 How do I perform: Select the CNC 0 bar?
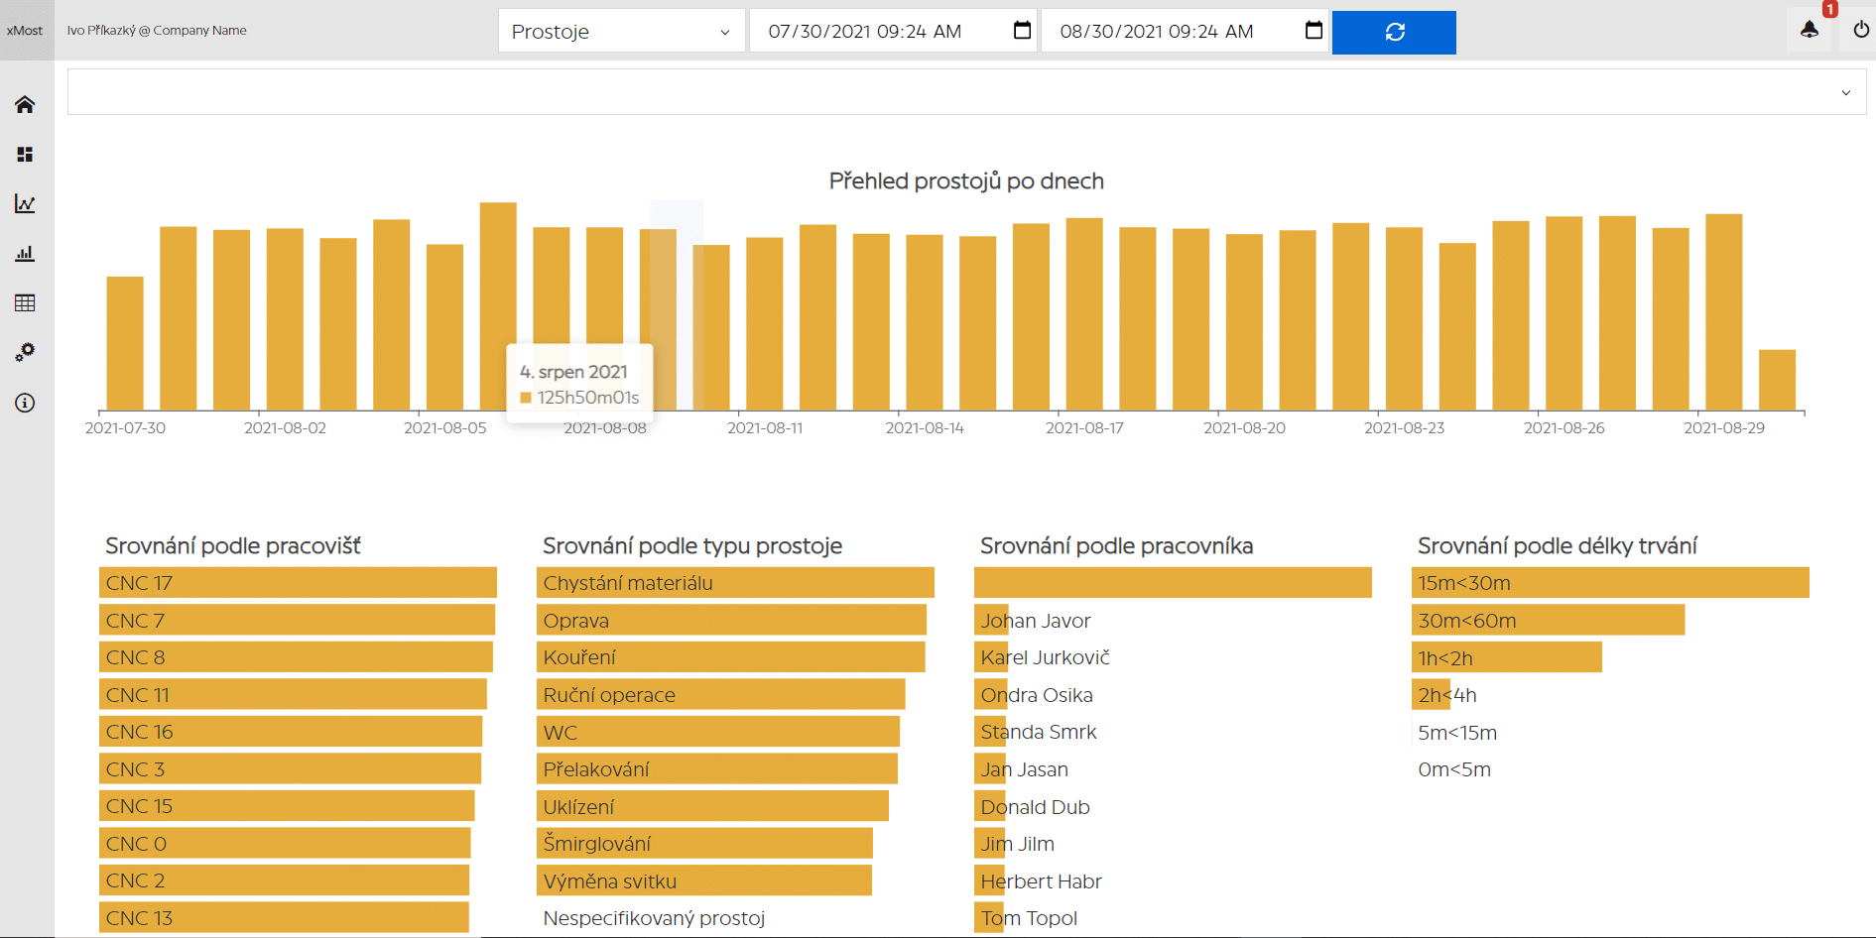coord(285,843)
